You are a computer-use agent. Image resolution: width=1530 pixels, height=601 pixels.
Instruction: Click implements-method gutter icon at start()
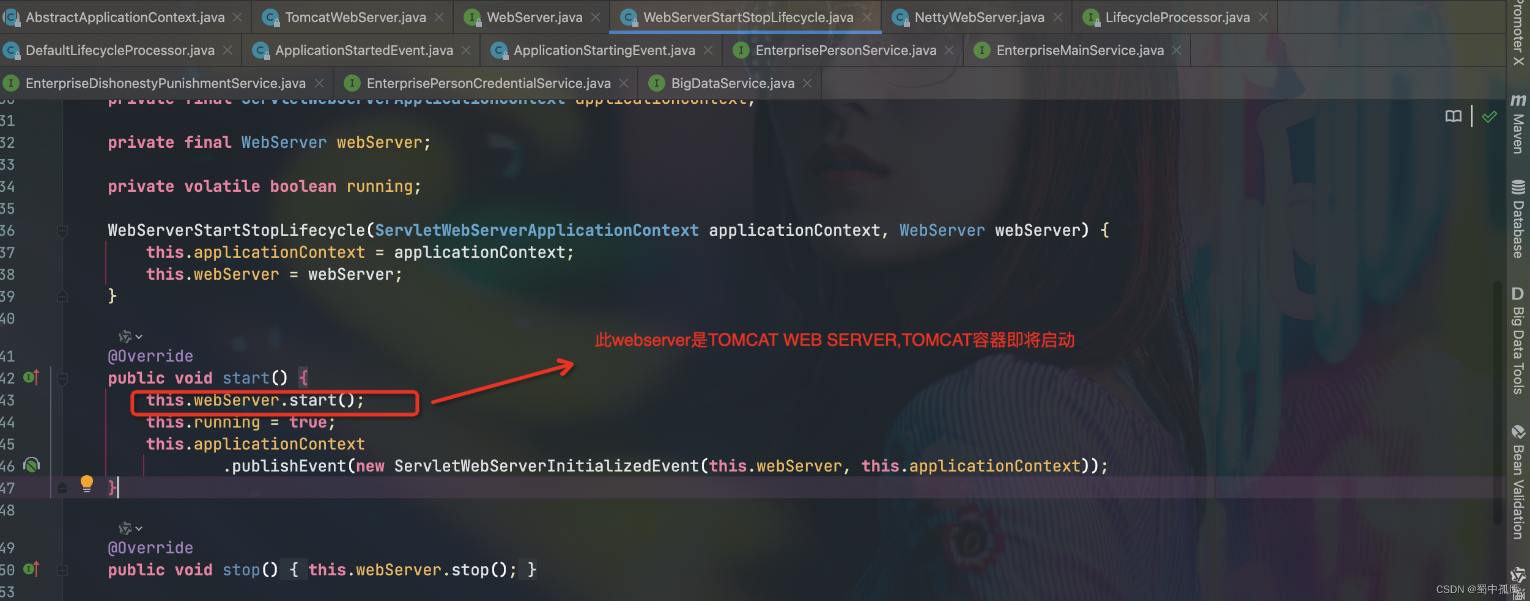[x=31, y=377]
